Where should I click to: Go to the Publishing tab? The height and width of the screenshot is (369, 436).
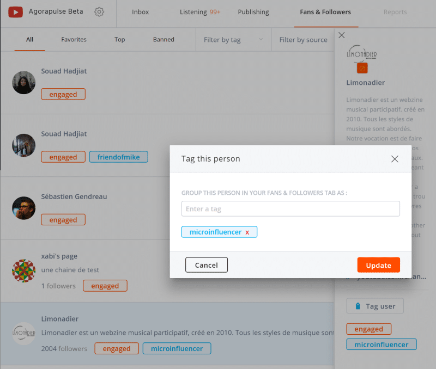coord(253,12)
